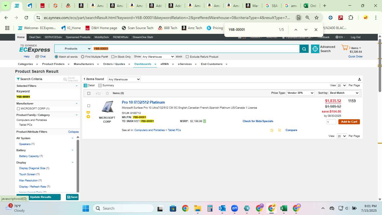
Task: Open the Any Warehouse dropdown beside items found
Action: pos(124,79)
